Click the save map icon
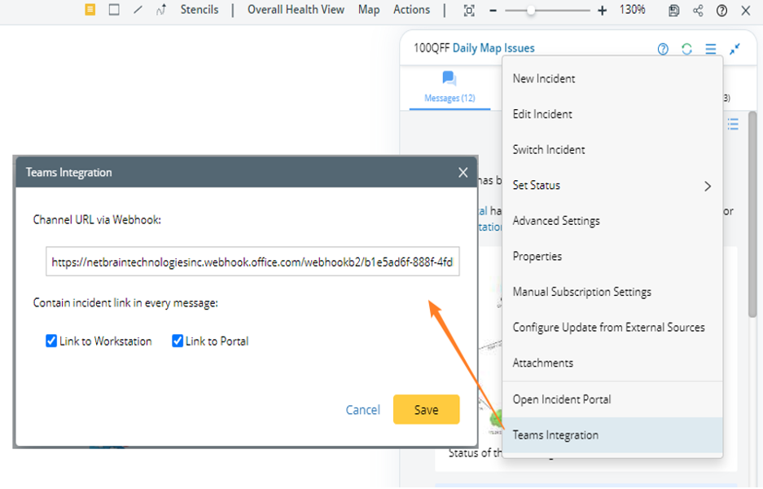This screenshot has width=763, height=489. 674,11
